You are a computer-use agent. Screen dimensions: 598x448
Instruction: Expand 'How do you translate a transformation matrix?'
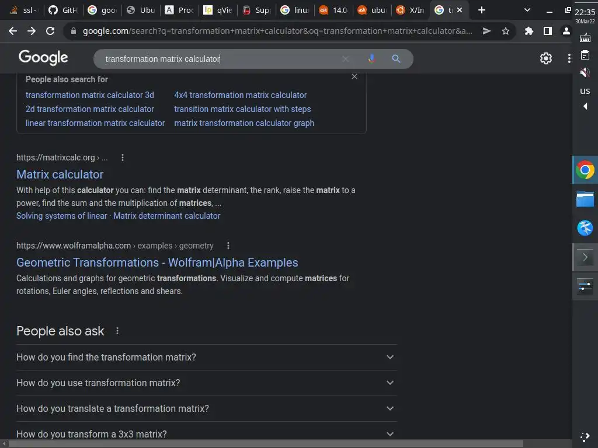(x=207, y=408)
